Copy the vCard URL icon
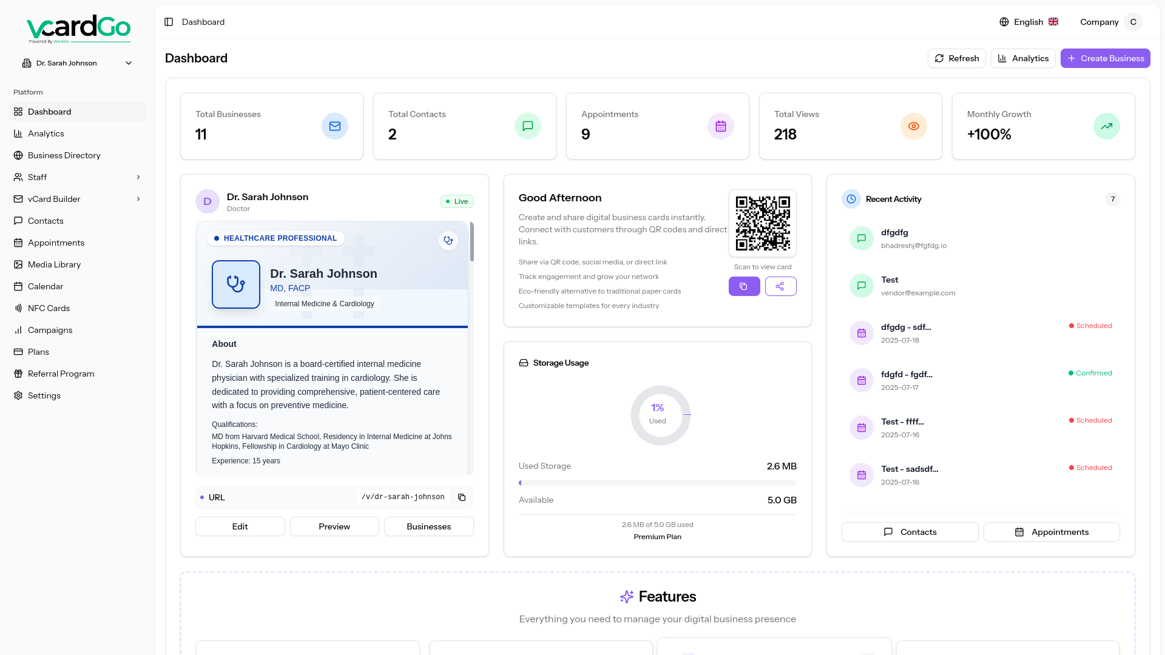1165x655 pixels. pos(462,497)
